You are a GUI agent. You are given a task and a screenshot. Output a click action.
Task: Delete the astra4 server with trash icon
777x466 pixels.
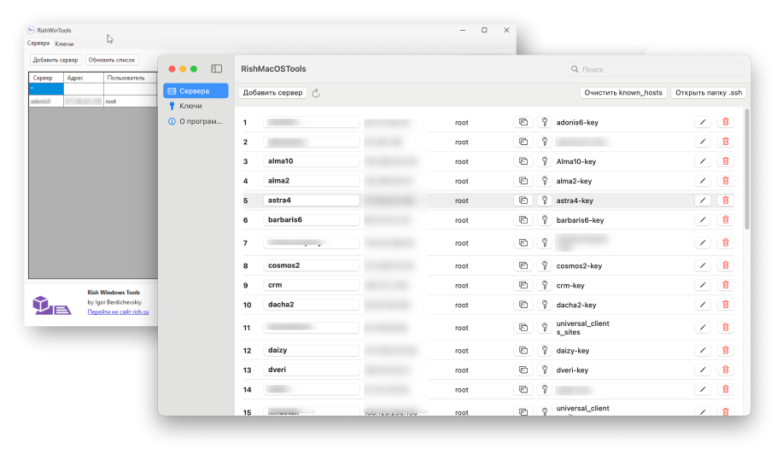tap(726, 201)
